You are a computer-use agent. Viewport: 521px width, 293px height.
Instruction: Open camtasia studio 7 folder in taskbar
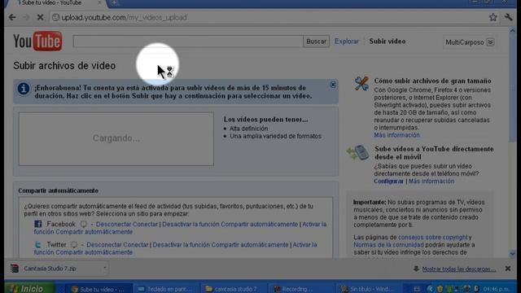click(x=233, y=289)
